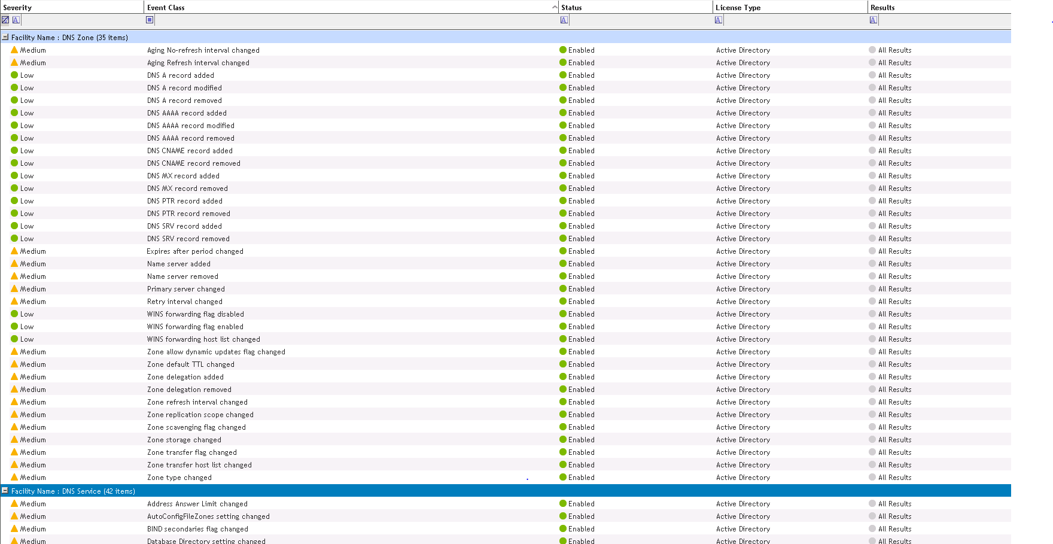Toggle Enabled status for Zone type changed
The height and width of the screenshot is (544, 1053).
[563, 478]
